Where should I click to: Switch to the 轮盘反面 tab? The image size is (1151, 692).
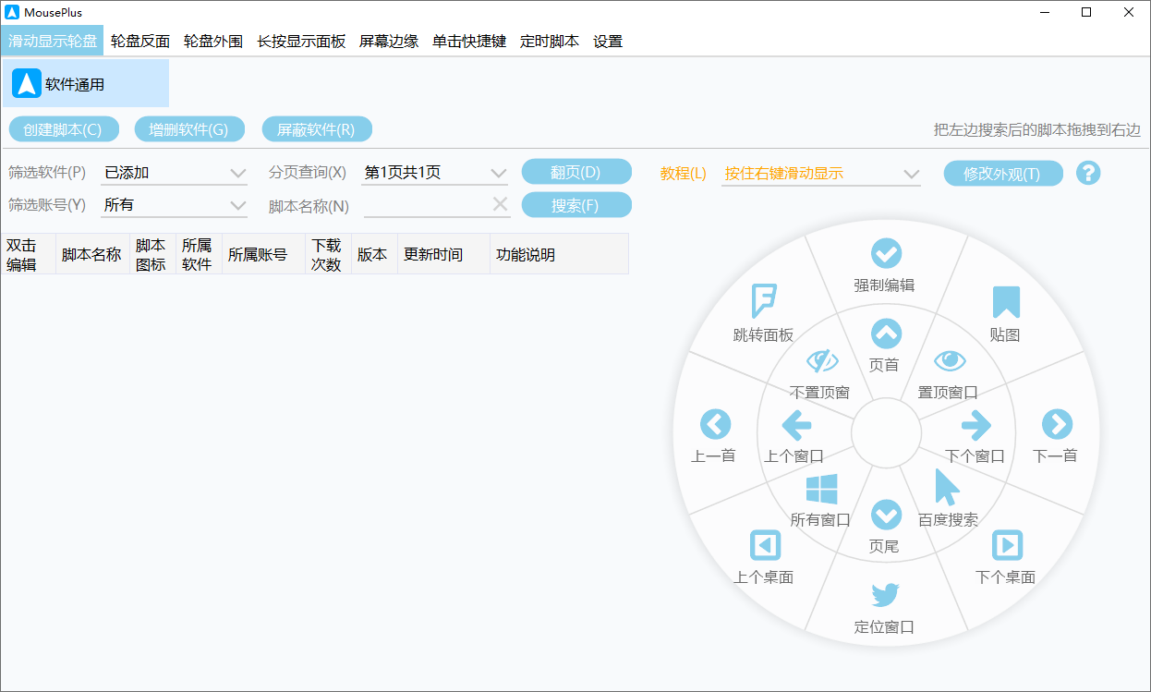pos(139,42)
